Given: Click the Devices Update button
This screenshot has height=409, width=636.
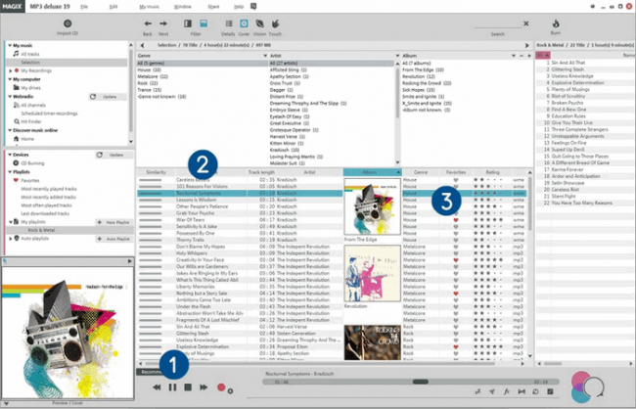Looking at the screenshot, I should 114,155.
